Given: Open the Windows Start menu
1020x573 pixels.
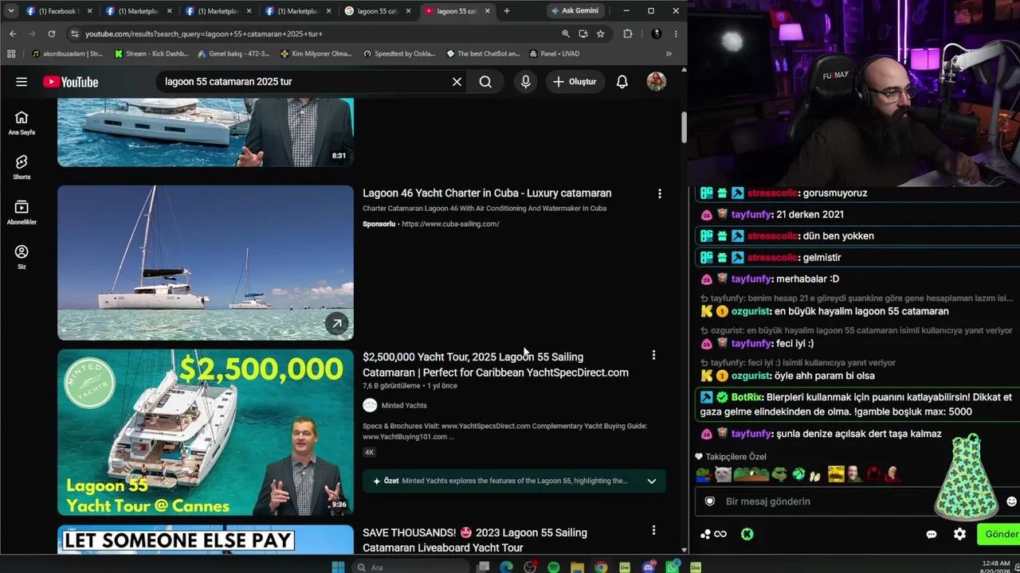Looking at the screenshot, I should pyautogui.click(x=338, y=567).
